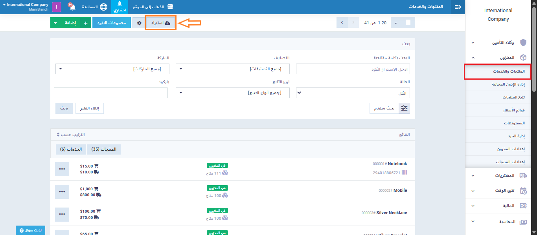Click the notifications bell icon

point(72,7)
